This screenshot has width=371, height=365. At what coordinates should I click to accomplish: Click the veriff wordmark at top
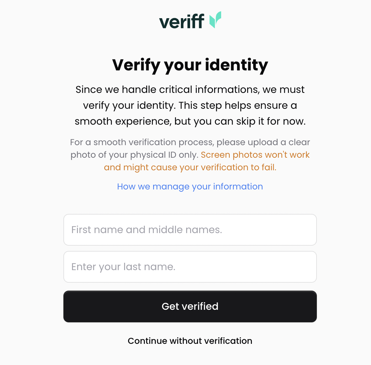click(182, 21)
